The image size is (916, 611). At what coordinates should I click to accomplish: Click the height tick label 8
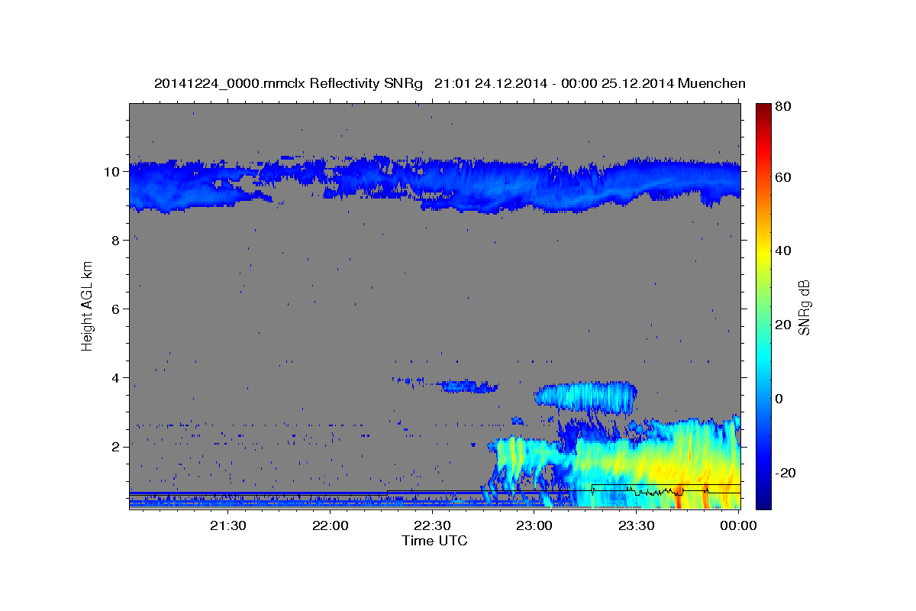point(117,240)
